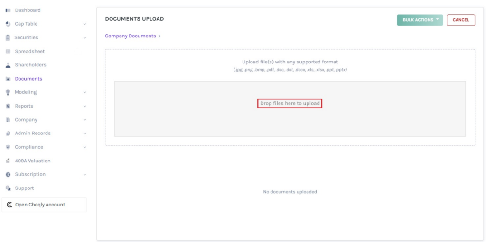The width and height of the screenshot is (486, 242).
Task: Open Admin Records menu label
Action: 33,134
